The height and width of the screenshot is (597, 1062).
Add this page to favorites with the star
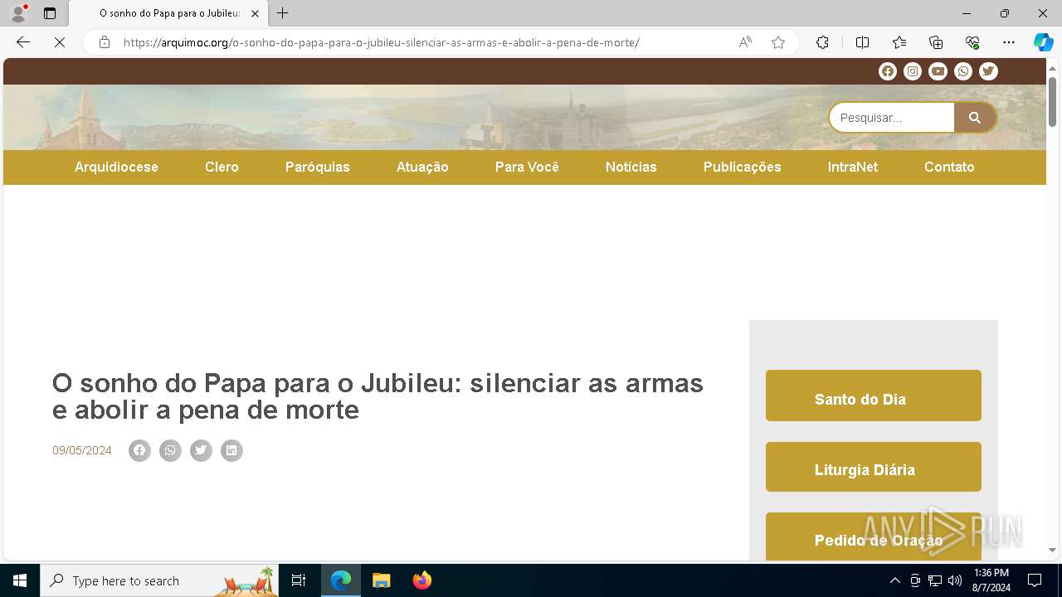click(x=778, y=42)
